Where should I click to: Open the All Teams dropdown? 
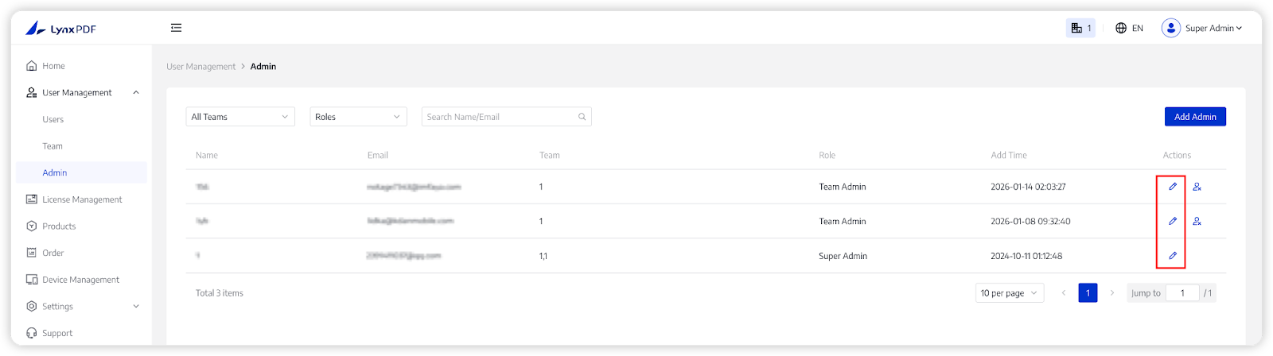239,117
